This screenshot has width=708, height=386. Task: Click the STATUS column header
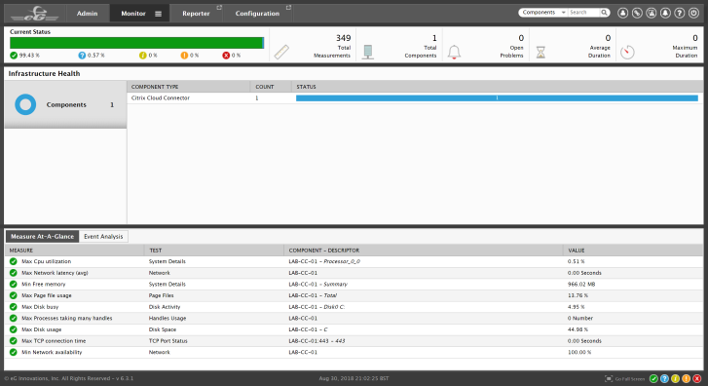click(x=306, y=87)
